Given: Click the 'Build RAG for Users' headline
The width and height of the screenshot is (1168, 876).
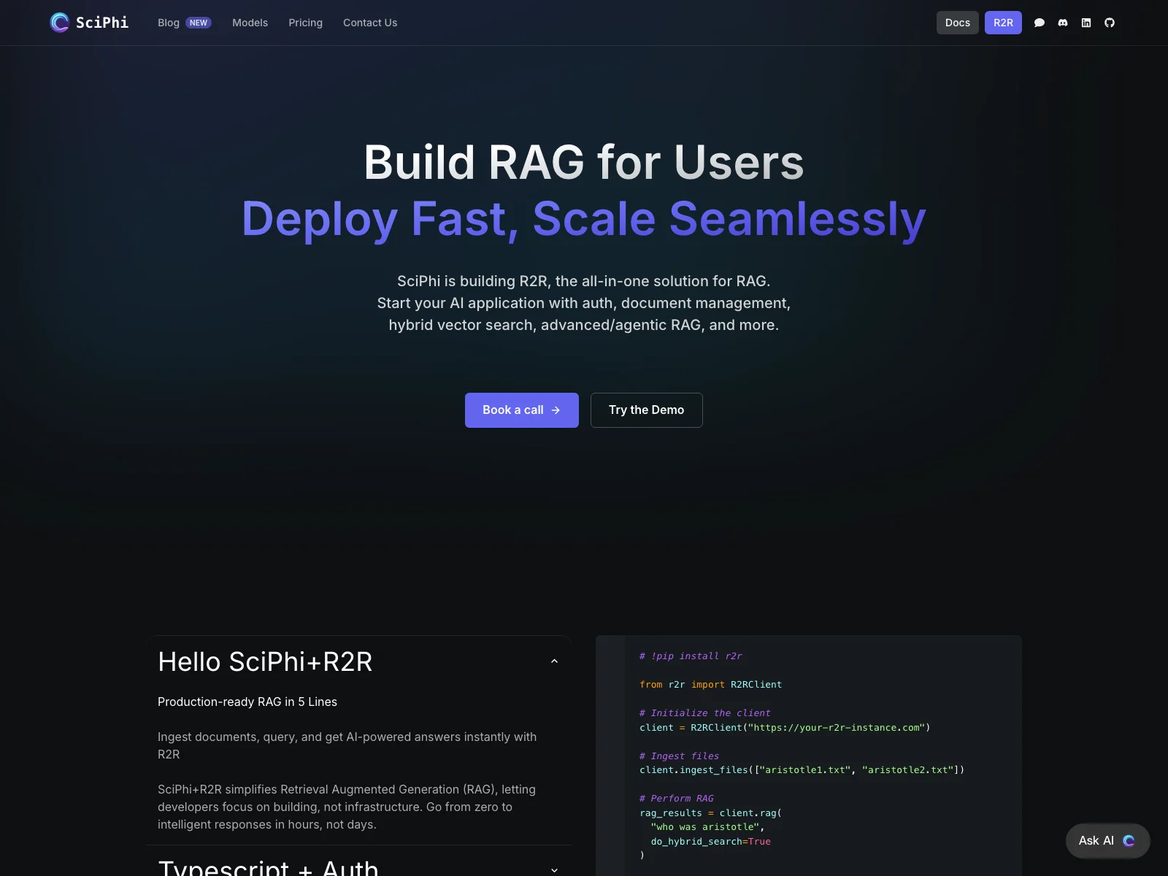Looking at the screenshot, I should [584, 162].
